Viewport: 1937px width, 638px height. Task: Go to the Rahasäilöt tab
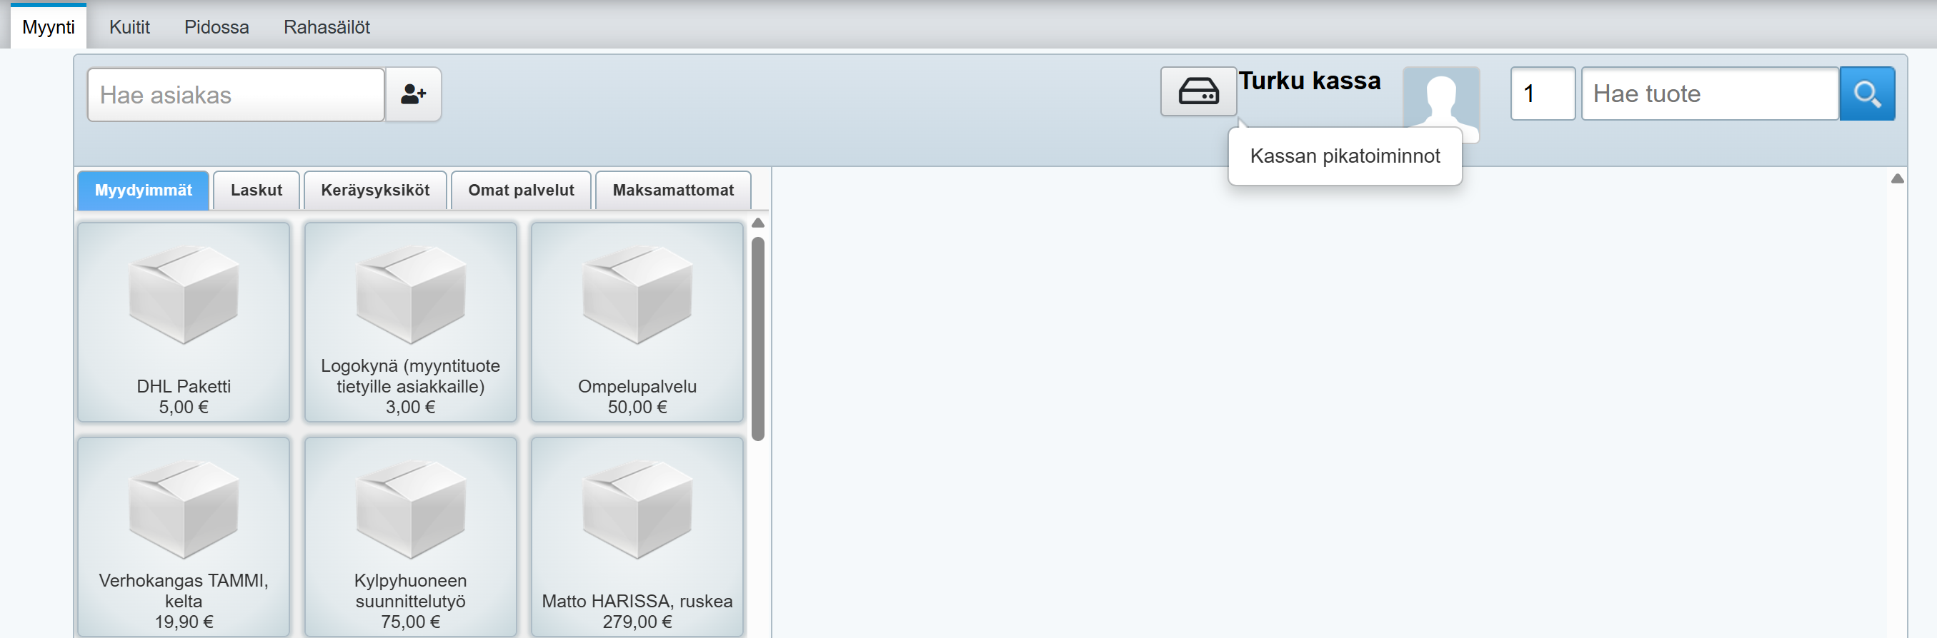pos(327,27)
